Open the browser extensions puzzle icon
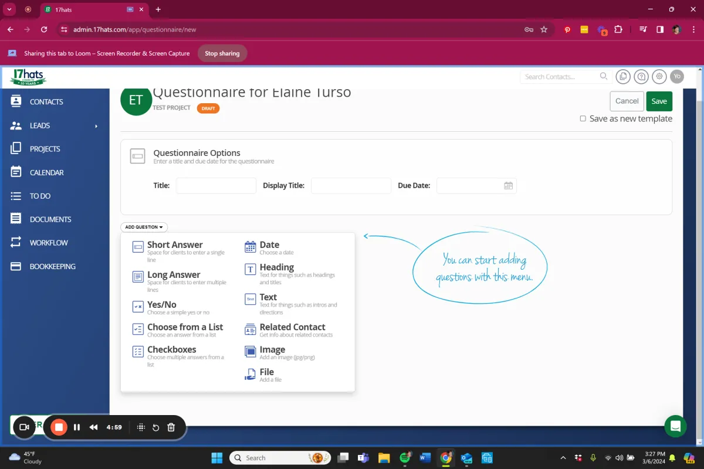 pos(618,29)
